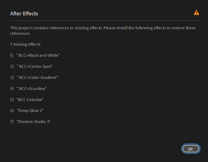
Task: Click the divider line under the title
Action: pyautogui.click(x=105, y=20)
